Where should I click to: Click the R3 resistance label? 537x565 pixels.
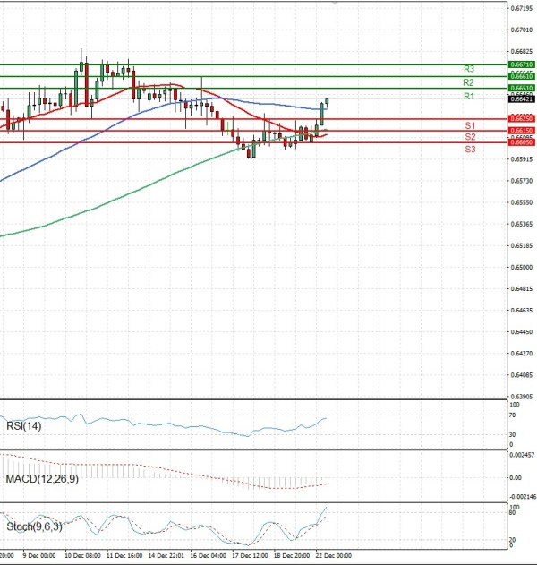click(x=468, y=69)
